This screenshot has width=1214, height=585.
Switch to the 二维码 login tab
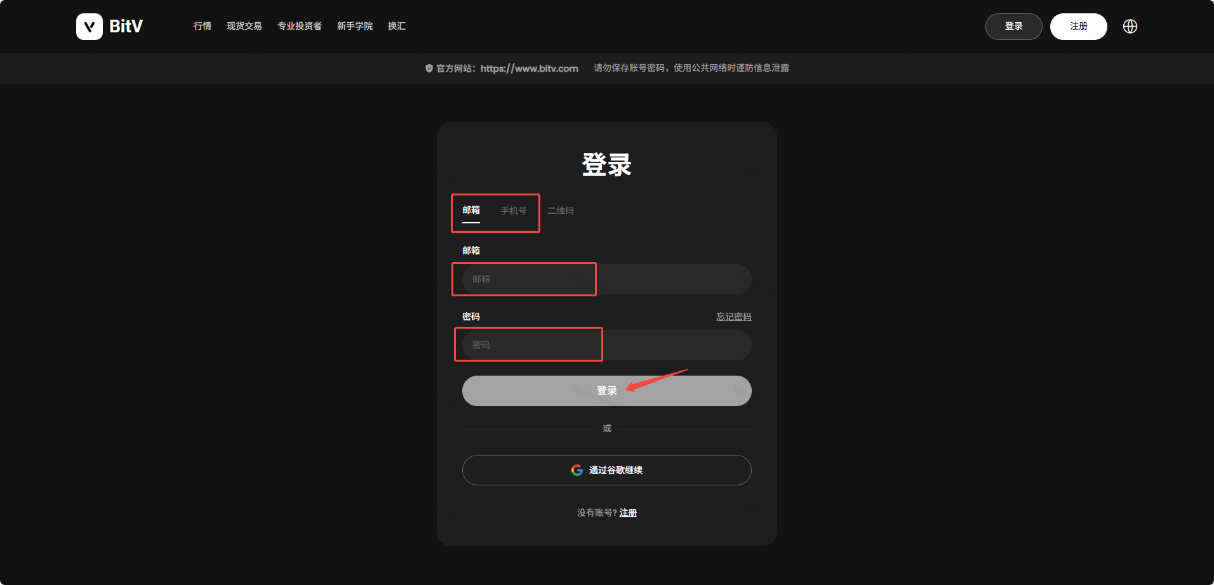click(x=561, y=211)
